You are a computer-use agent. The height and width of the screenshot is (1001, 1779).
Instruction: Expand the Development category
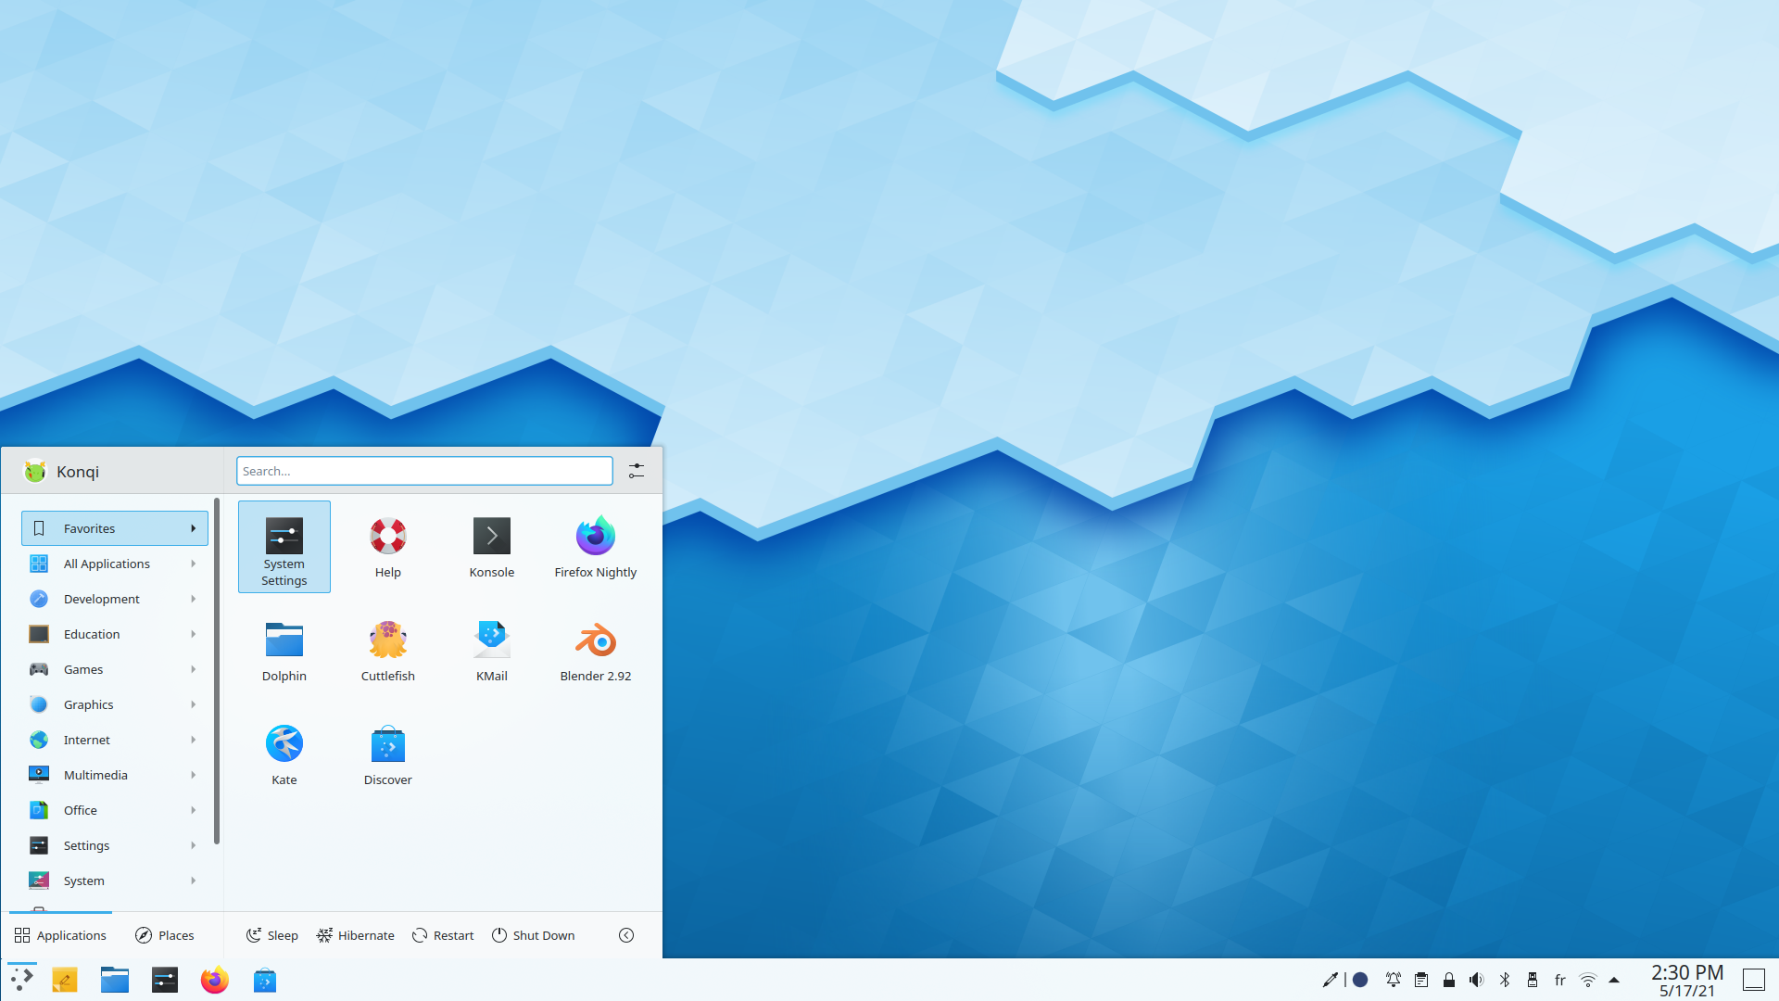(x=111, y=598)
